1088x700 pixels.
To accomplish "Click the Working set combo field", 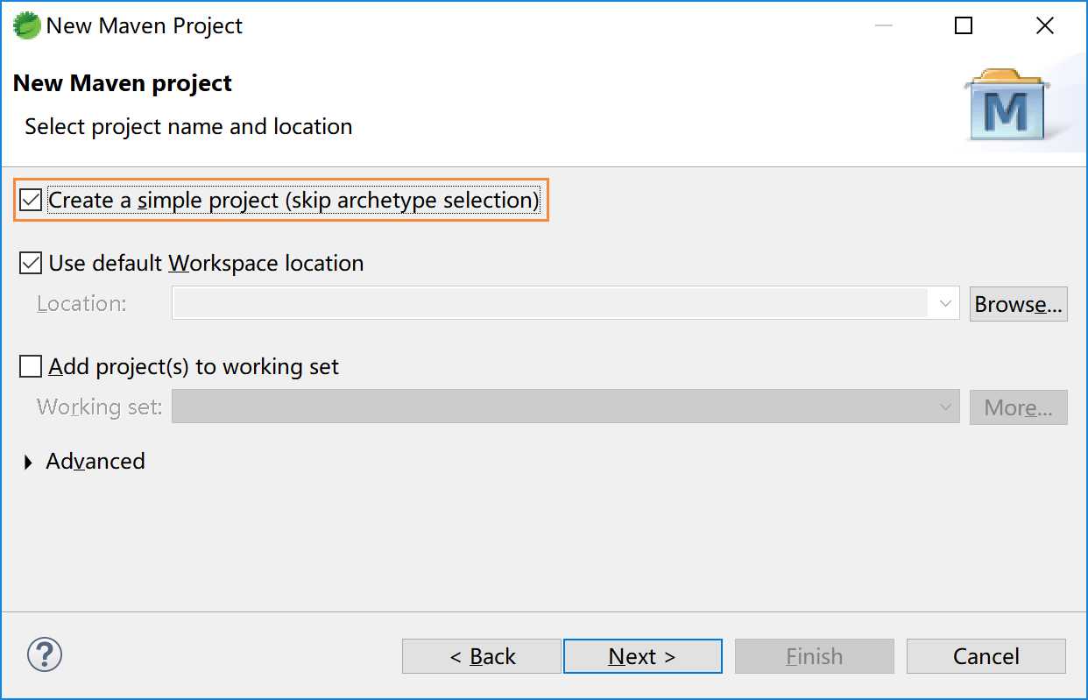I will click(566, 407).
